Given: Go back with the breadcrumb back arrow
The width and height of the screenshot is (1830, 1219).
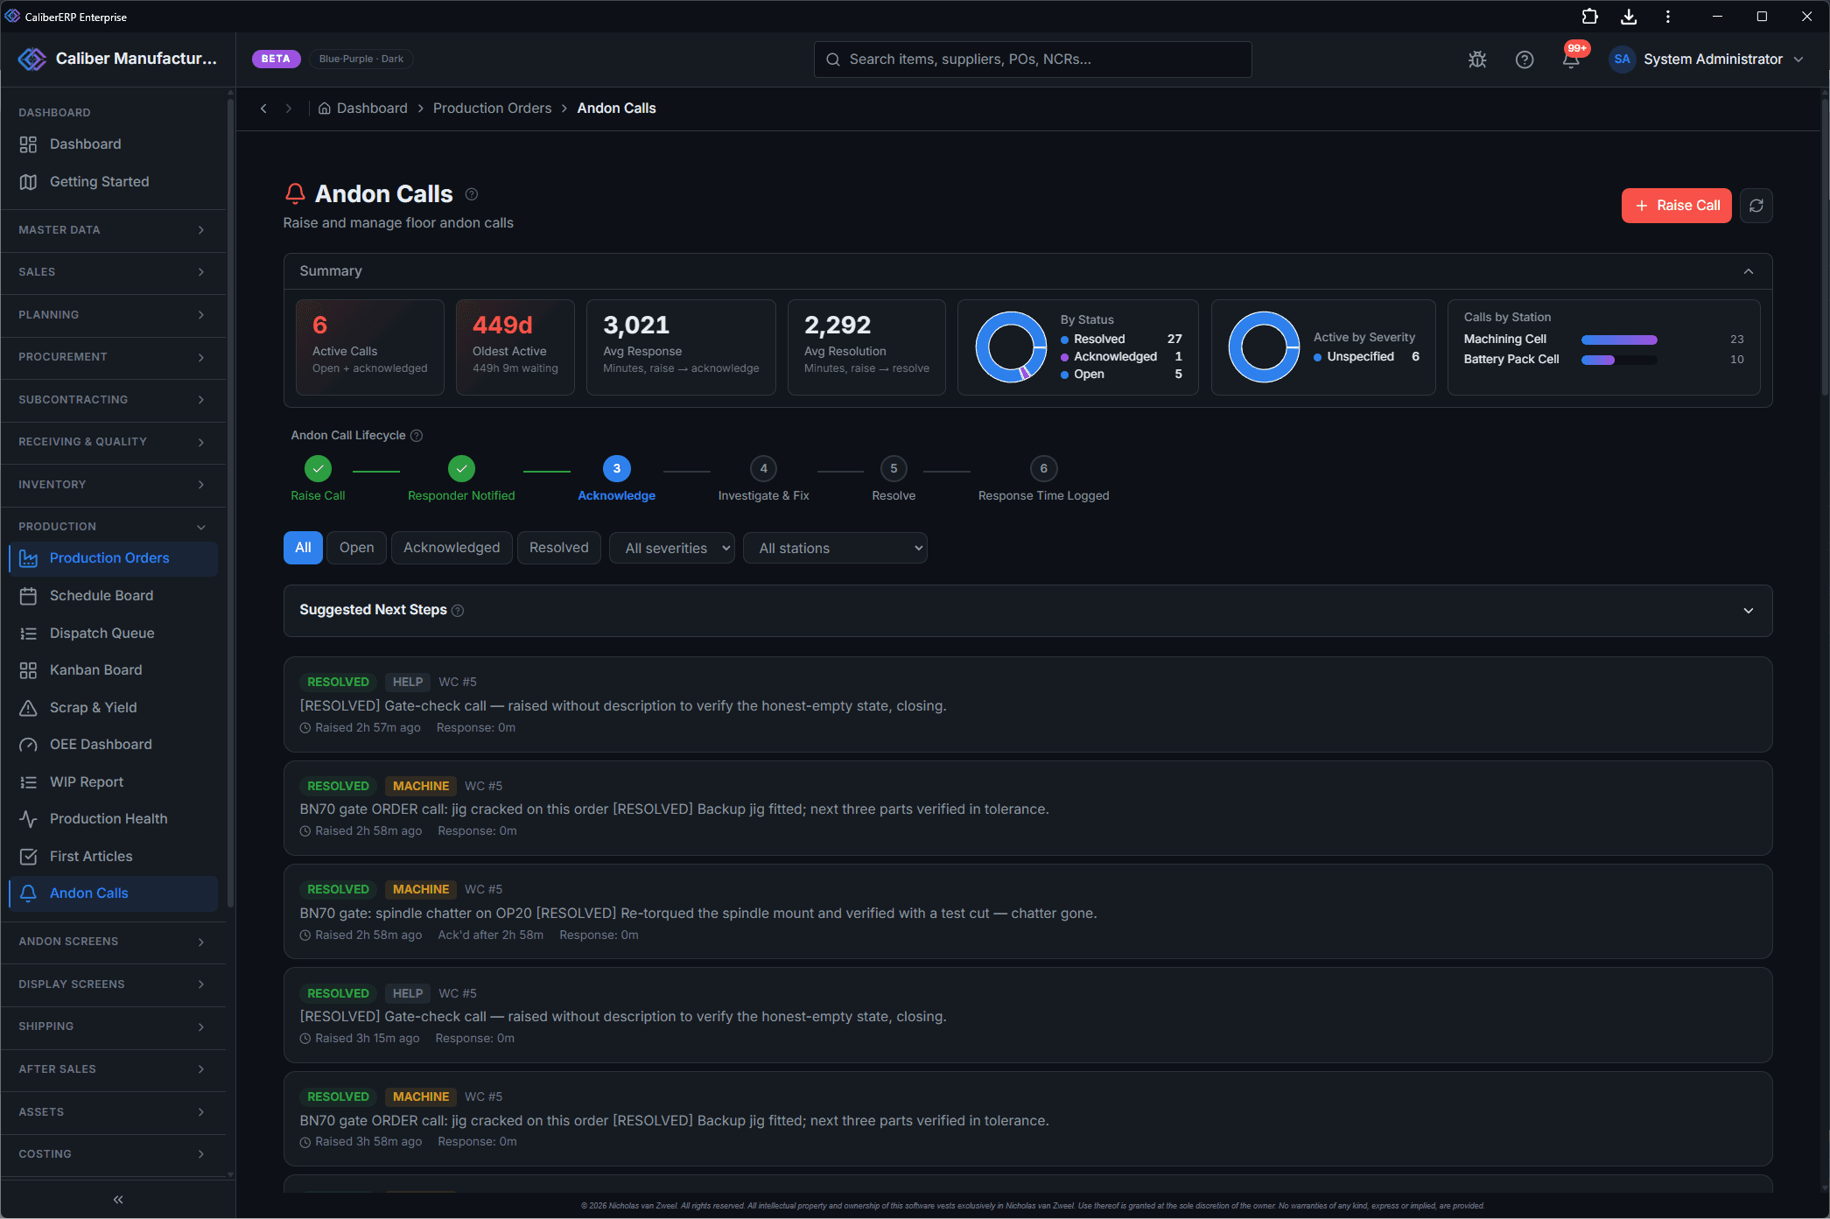Looking at the screenshot, I should pos(263,109).
